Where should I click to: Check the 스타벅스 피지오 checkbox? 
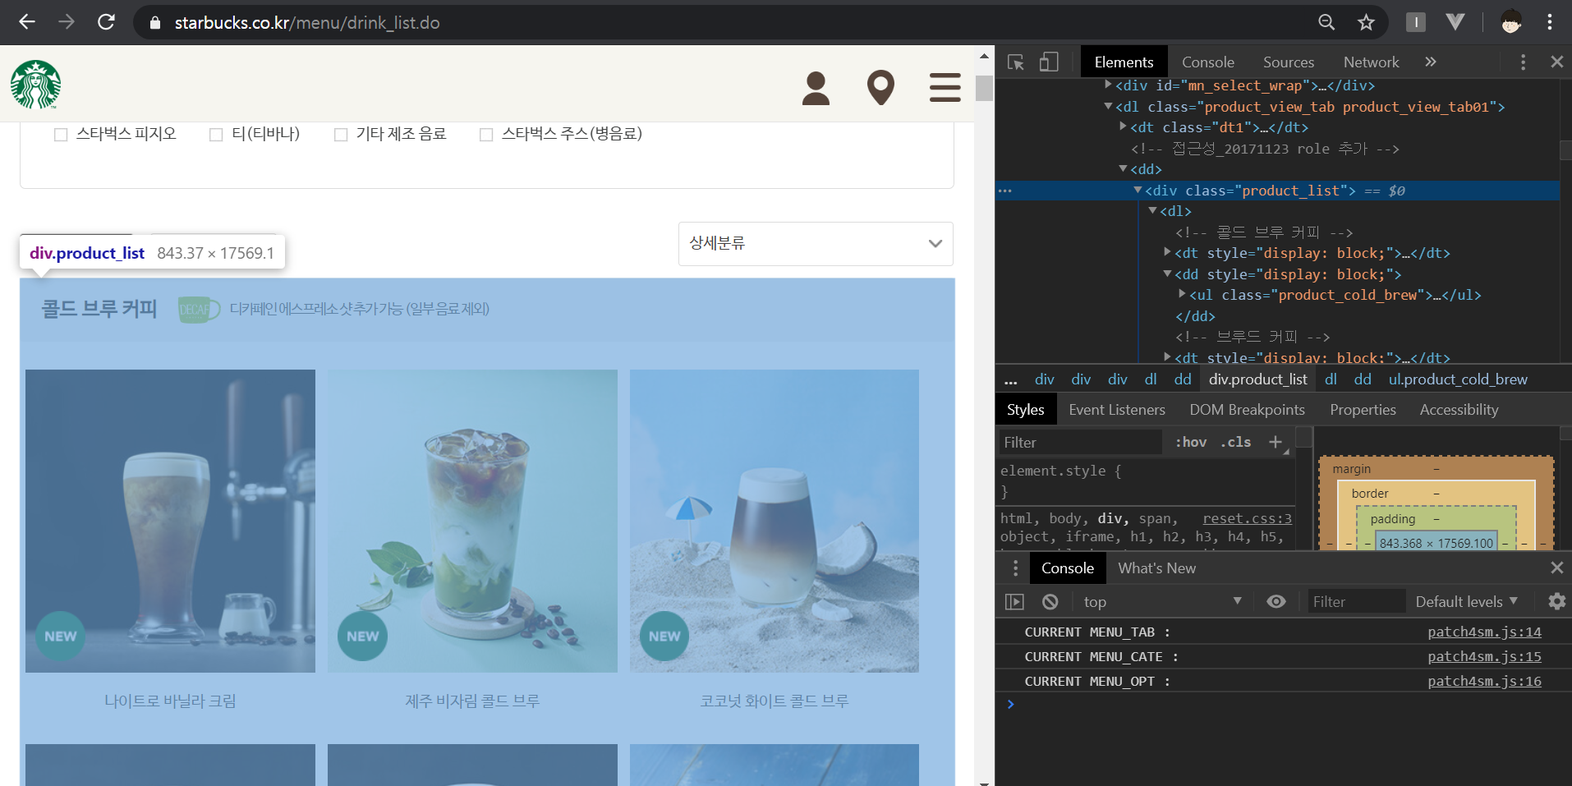(x=61, y=135)
